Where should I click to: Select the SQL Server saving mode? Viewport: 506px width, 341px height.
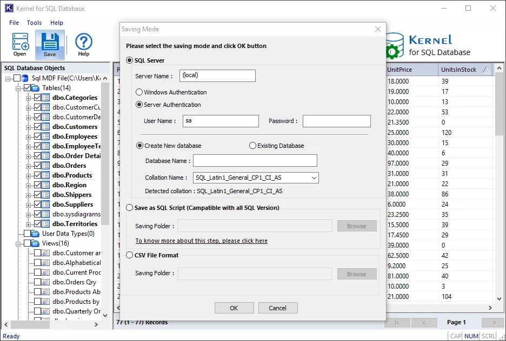[x=129, y=60]
